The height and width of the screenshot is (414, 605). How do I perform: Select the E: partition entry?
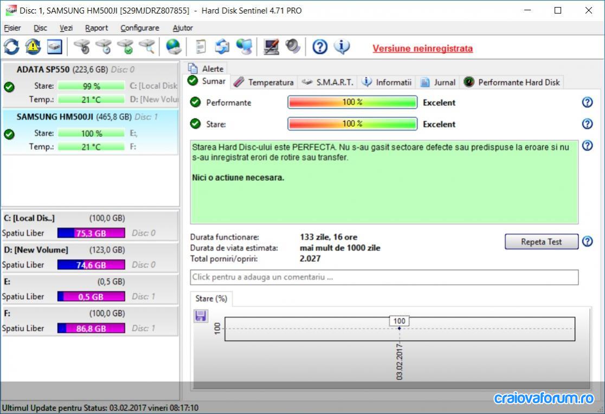click(x=91, y=289)
